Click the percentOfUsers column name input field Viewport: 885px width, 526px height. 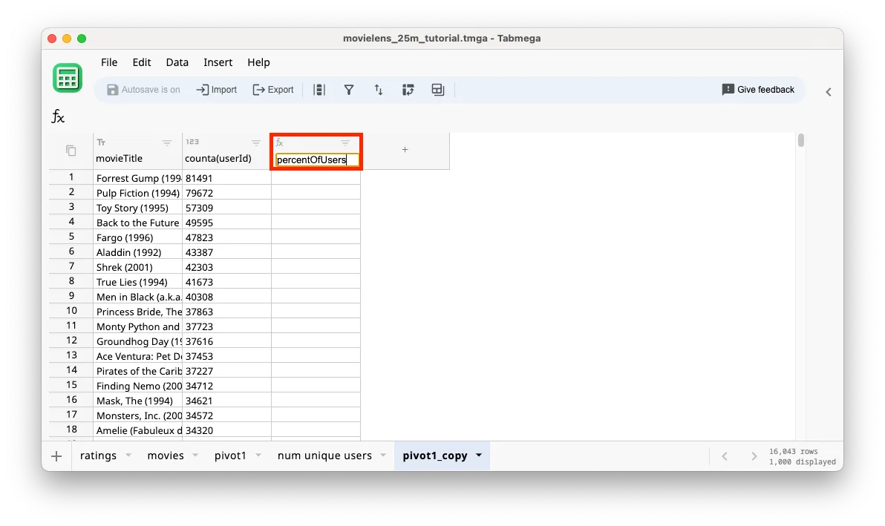pos(315,159)
